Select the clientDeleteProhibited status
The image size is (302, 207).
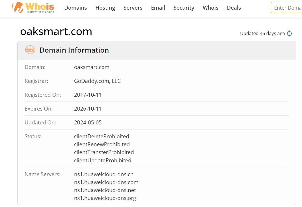(x=102, y=137)
